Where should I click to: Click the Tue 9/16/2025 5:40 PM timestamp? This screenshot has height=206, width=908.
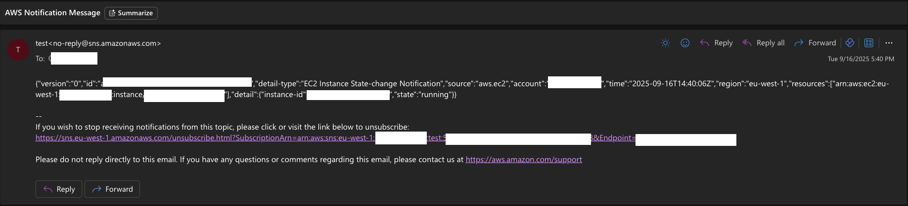tap(861, 59)
